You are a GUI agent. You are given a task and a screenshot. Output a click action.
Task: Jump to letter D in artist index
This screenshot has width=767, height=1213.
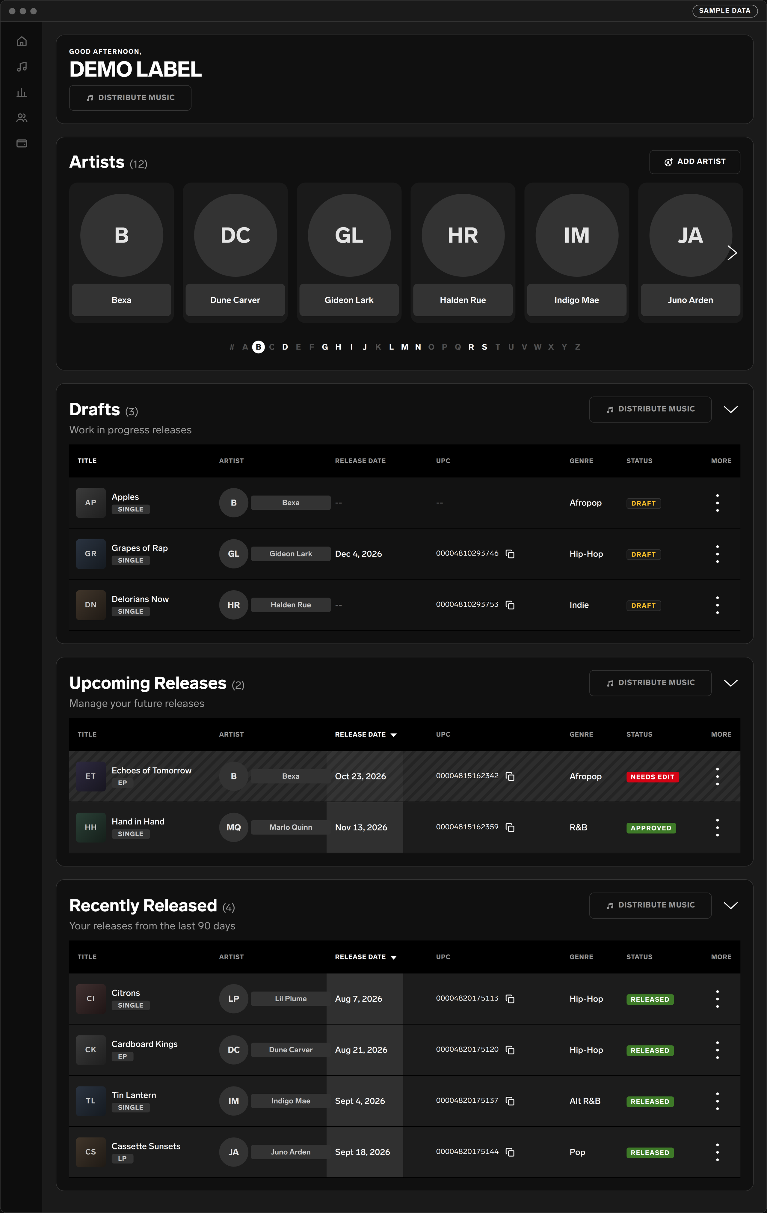point(285,347)
